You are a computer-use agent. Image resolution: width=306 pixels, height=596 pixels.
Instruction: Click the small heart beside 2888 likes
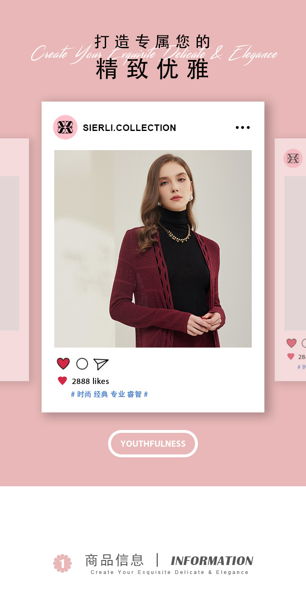point(62,381)
